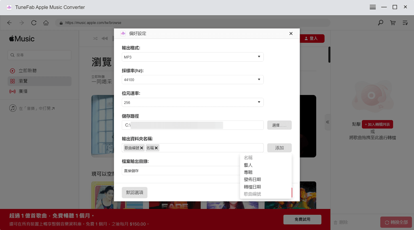Open 立即聆聽 in the sidebar
Image resolution: width=414 pixels, height=230 pixels.
pyautogui.click(x=39, y=70)
